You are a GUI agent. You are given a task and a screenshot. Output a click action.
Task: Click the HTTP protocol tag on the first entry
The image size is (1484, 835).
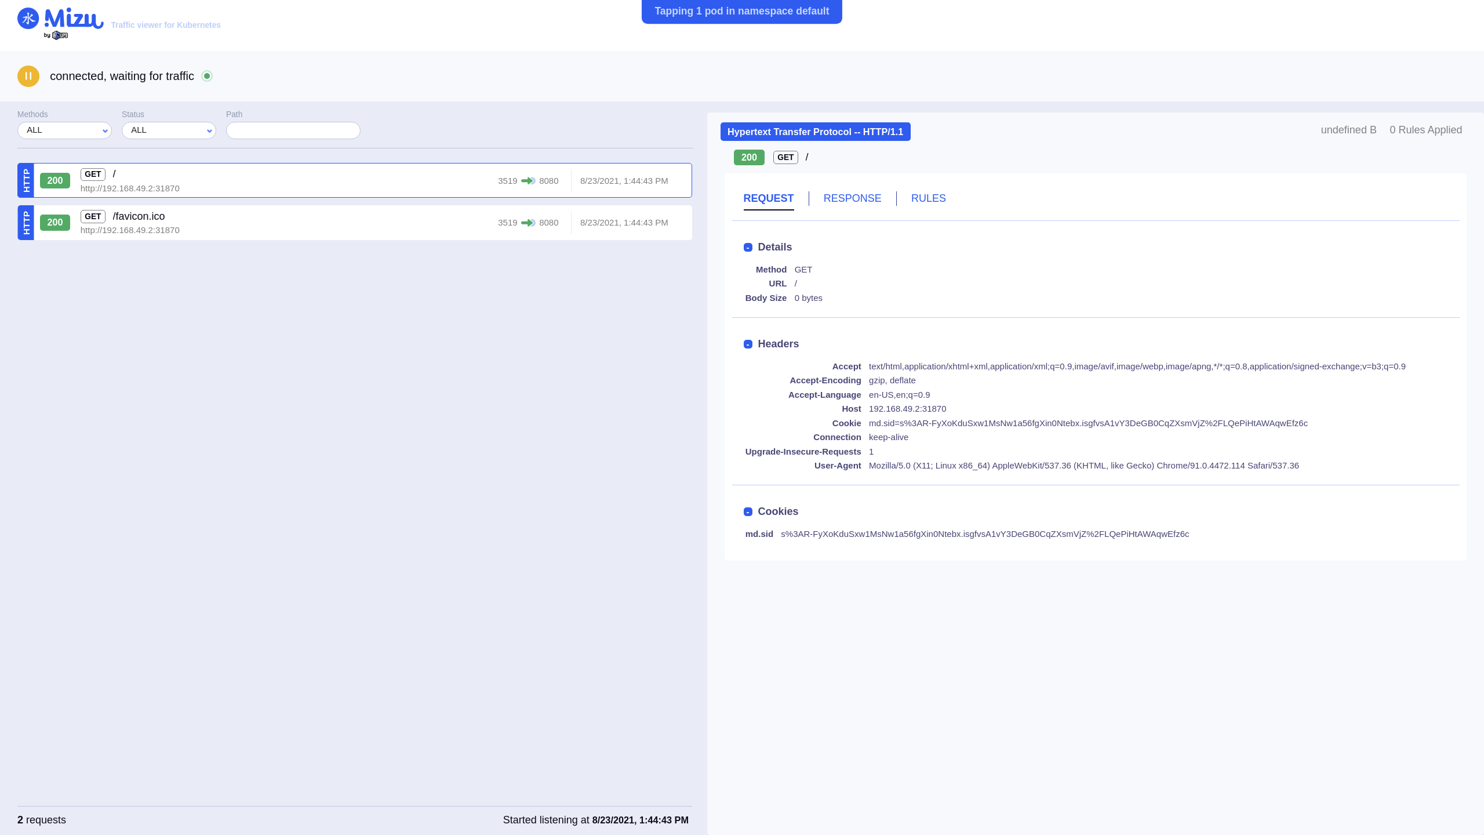(x=26, y=180)
